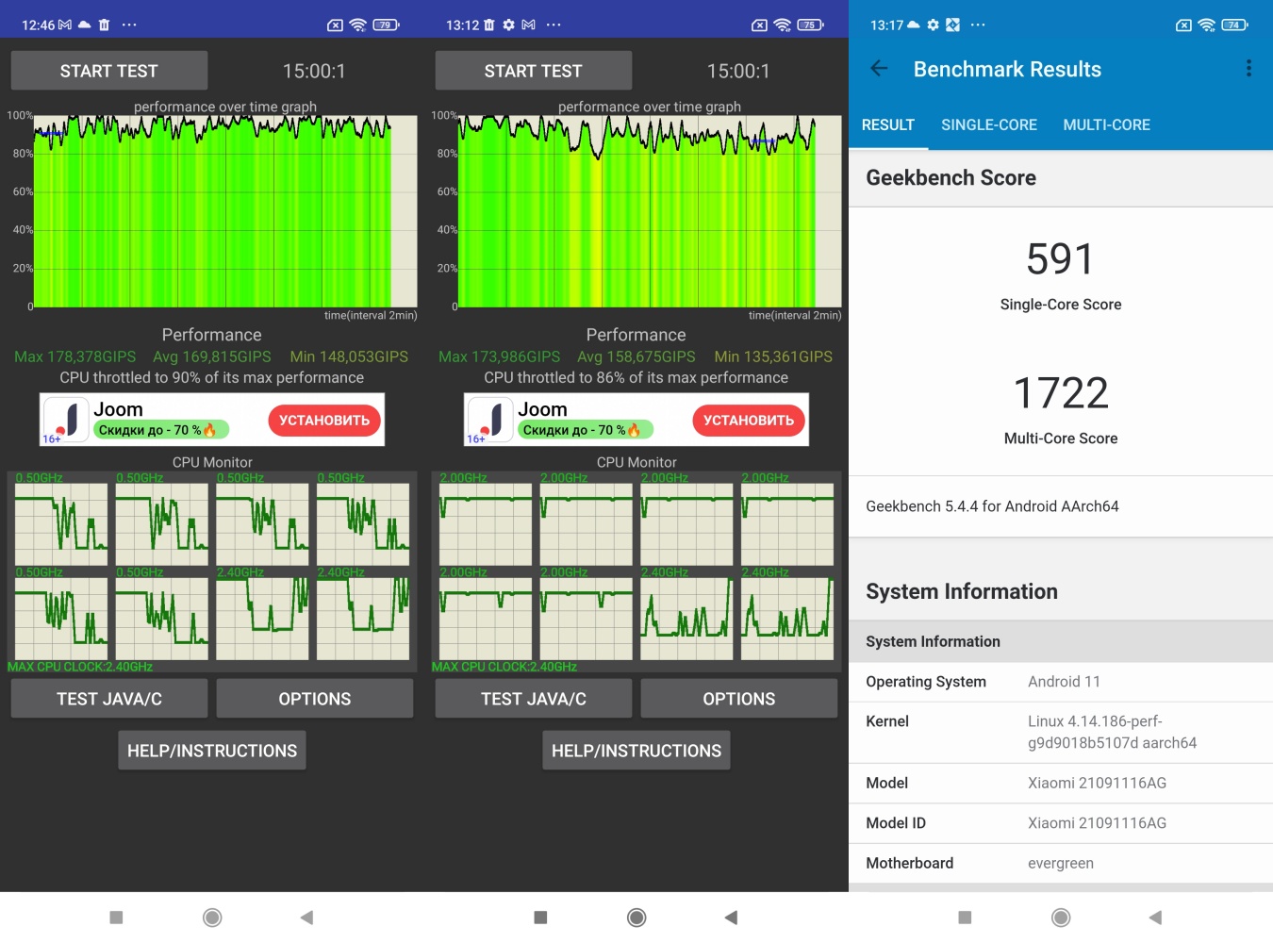Tap the battery icon showing 74
Viewport: 1273px width, 943px height.
(x=1234, y=25)
